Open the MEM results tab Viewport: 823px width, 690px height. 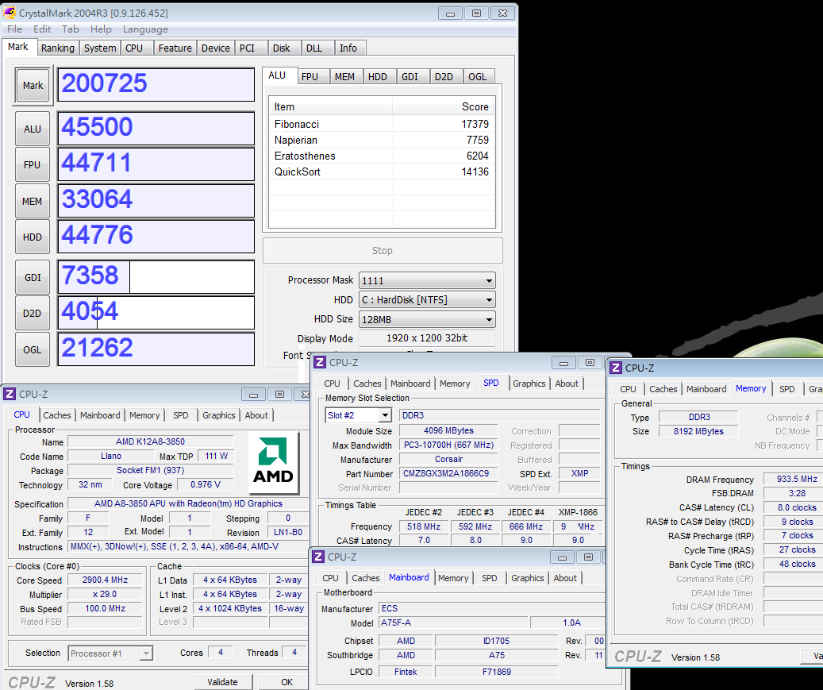point(344,77)
